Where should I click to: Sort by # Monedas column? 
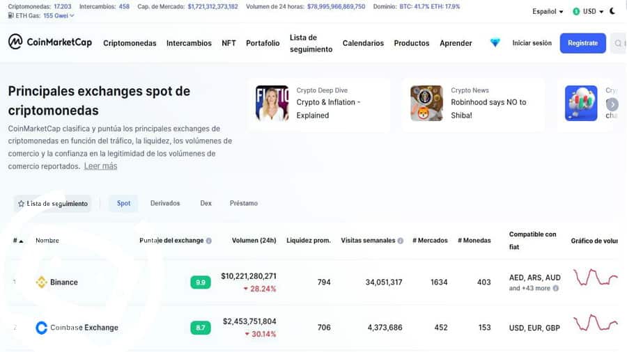[474, 240]
